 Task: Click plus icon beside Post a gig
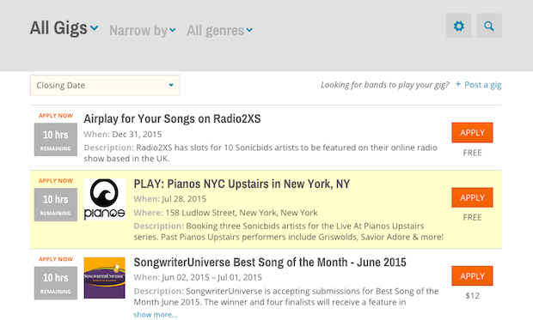458,84
